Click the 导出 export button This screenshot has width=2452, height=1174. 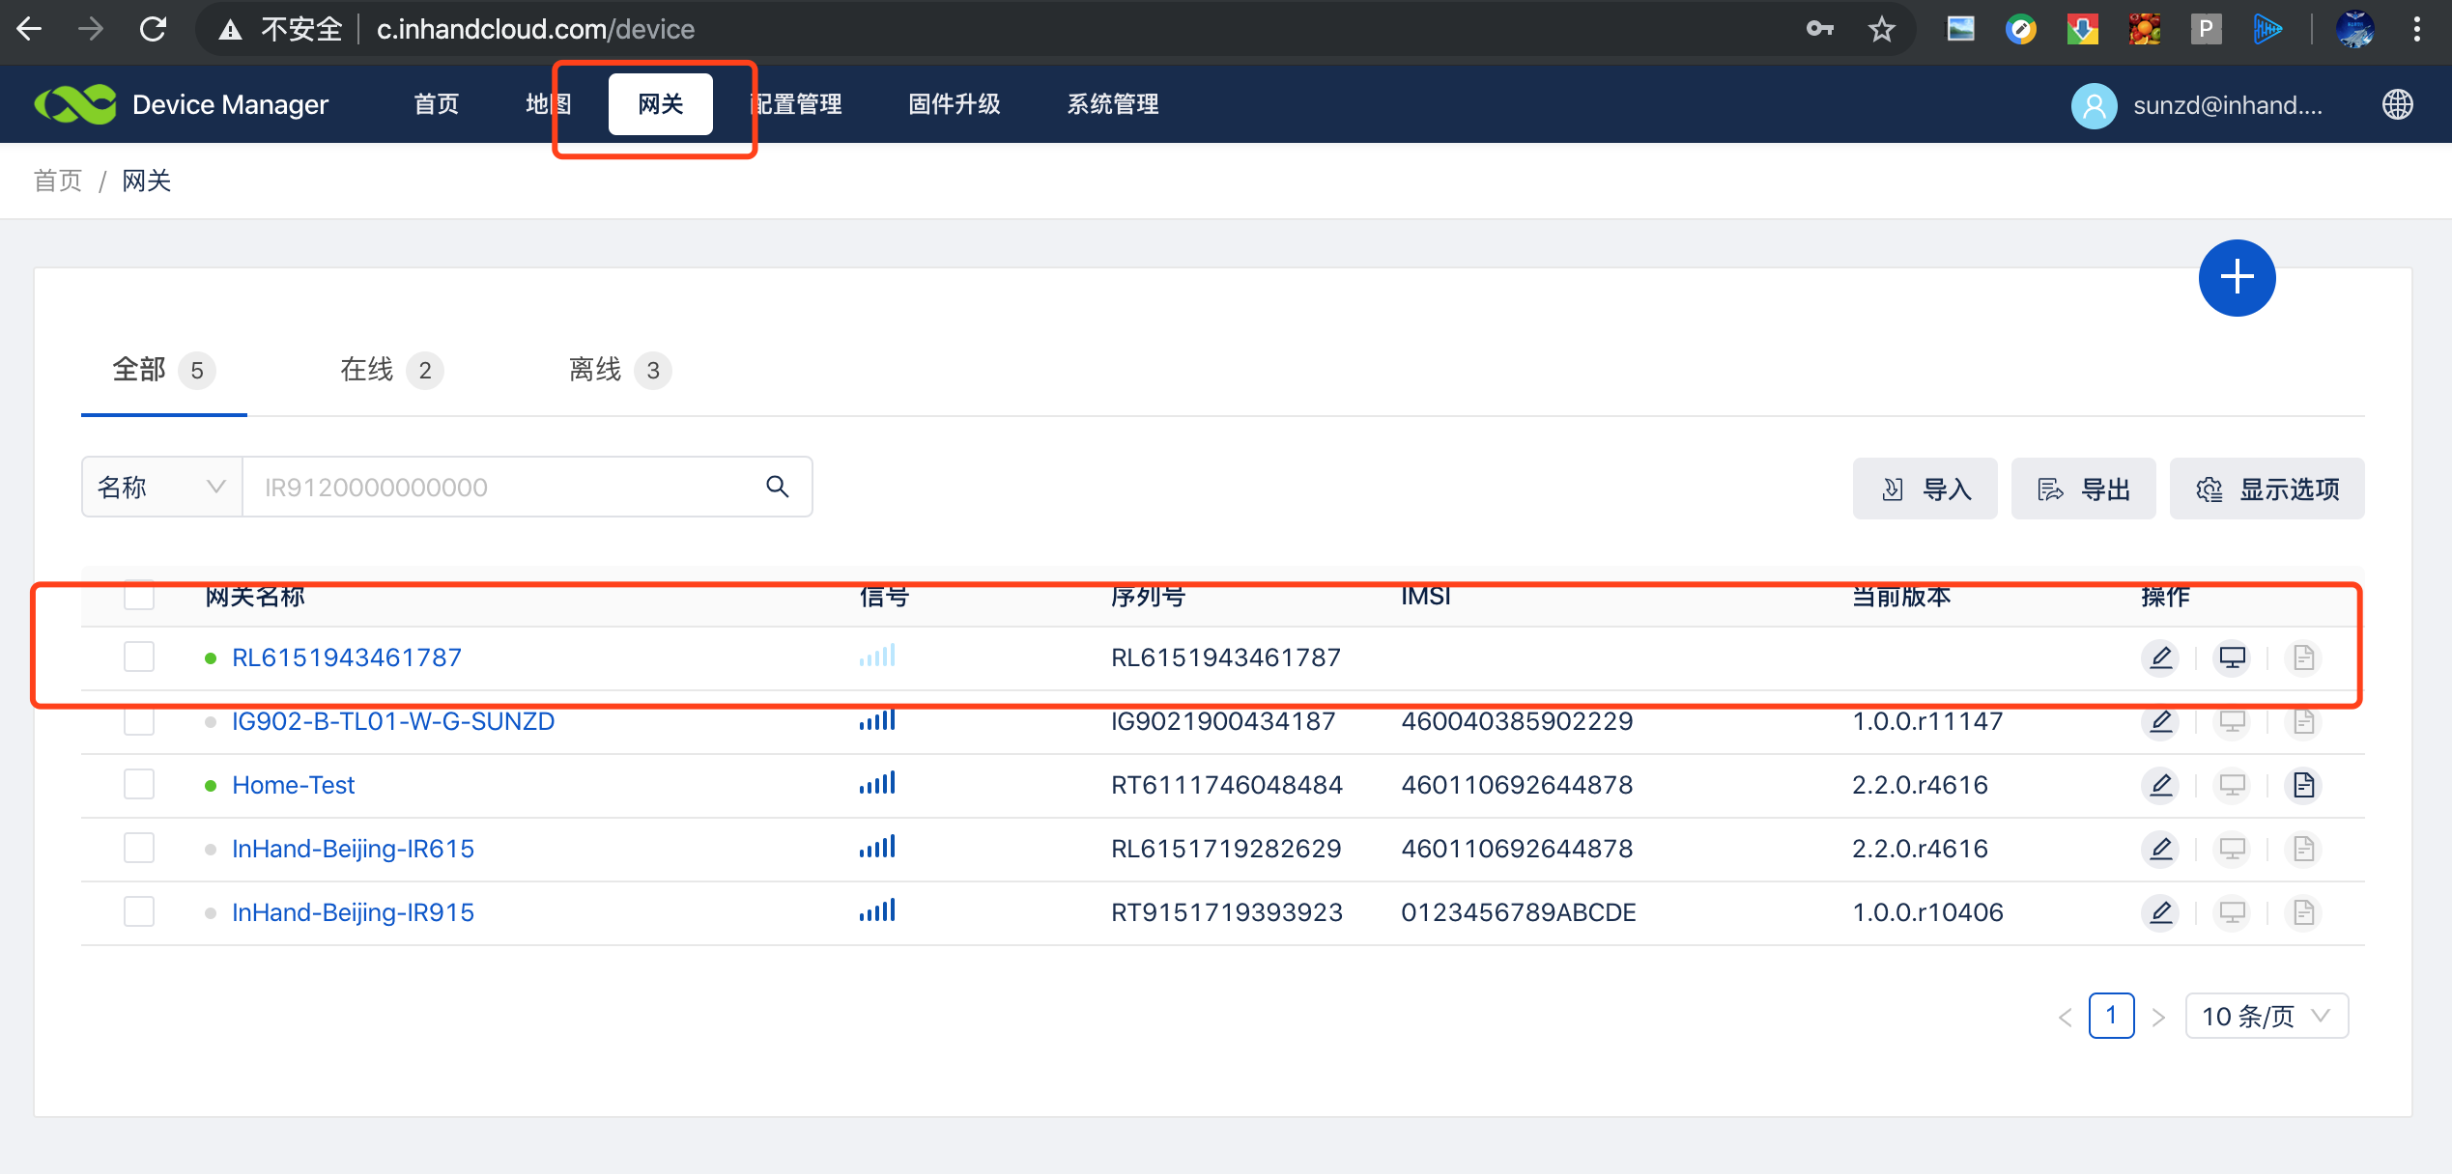click(2083, 489)
